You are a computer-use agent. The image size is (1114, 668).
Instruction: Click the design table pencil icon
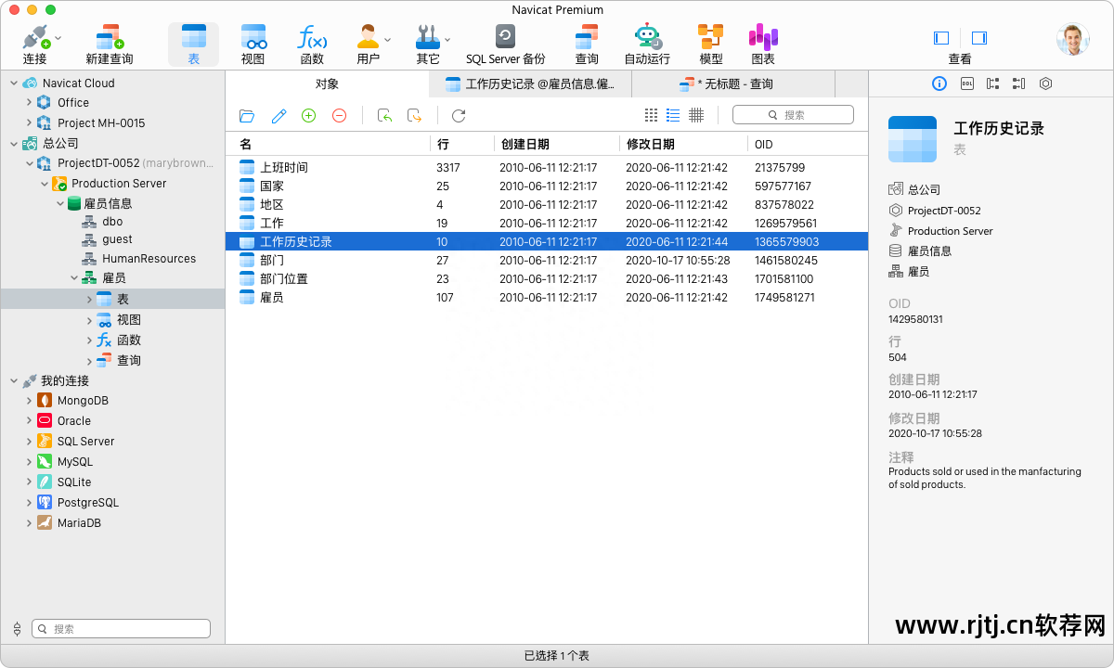pyautogui.click(x=278, y=116)
